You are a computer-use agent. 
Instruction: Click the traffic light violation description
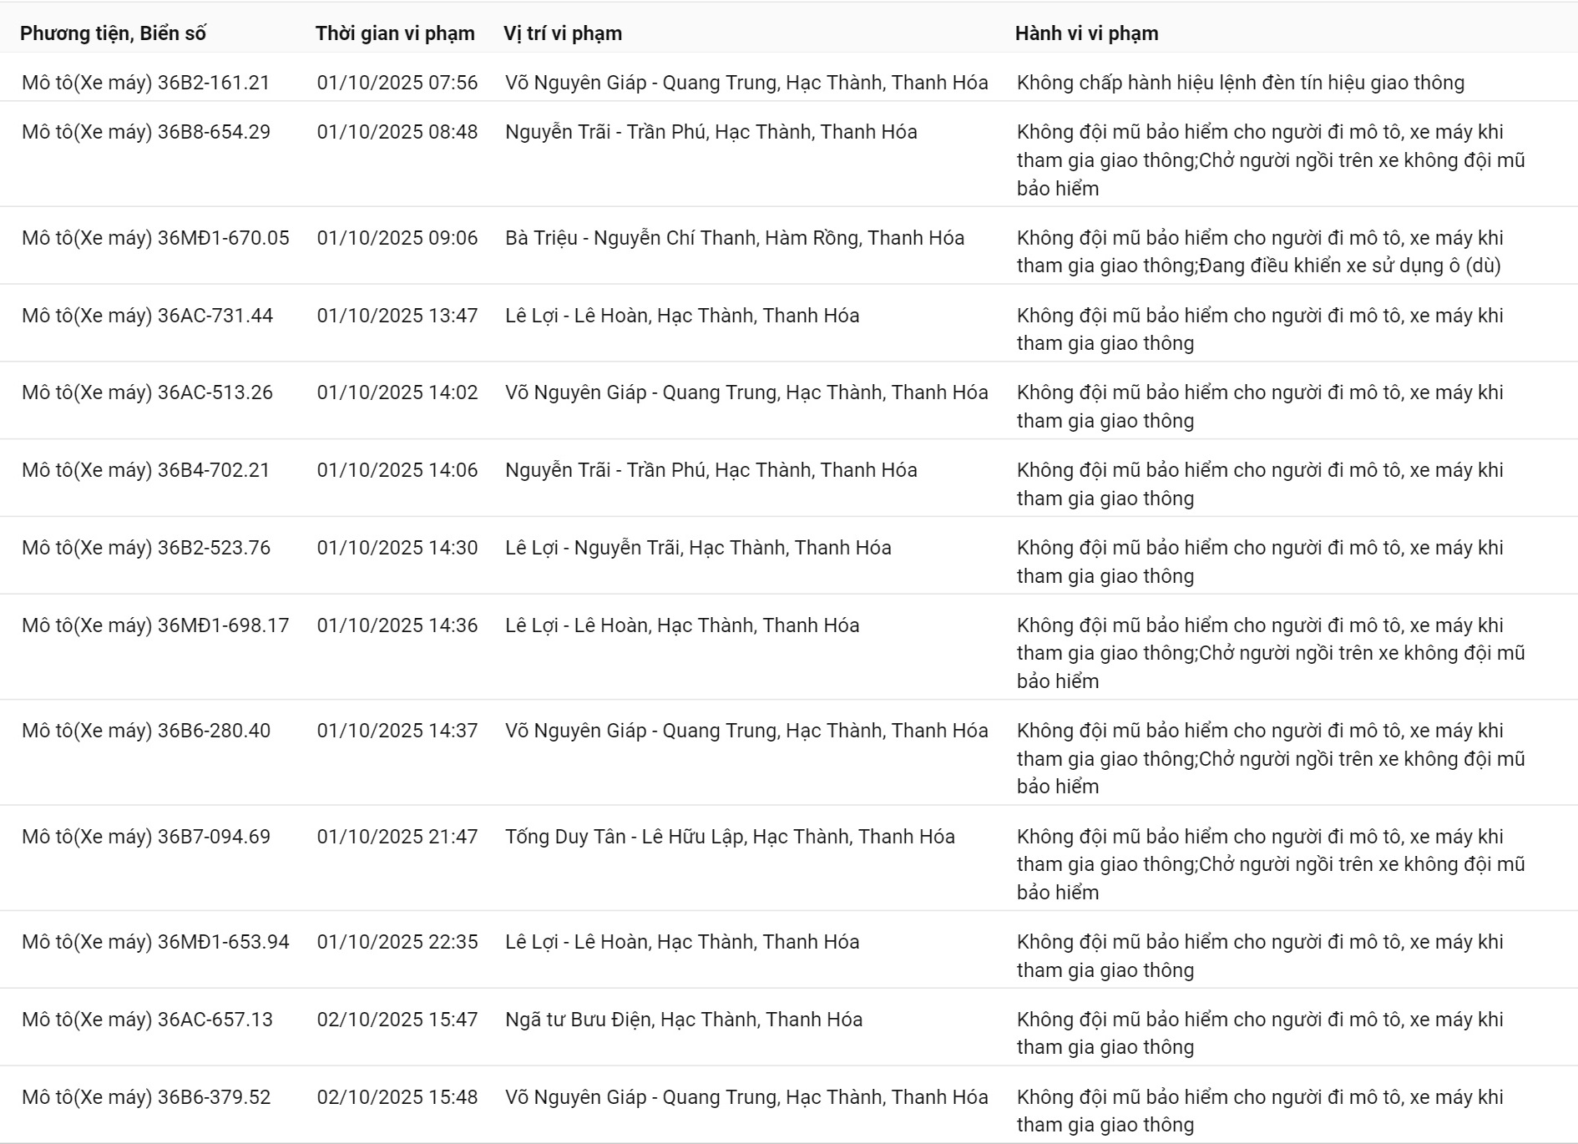point(1241,83)
